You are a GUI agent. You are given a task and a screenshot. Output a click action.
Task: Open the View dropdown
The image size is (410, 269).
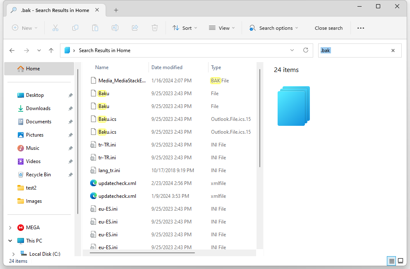click(x=222, y=28)
